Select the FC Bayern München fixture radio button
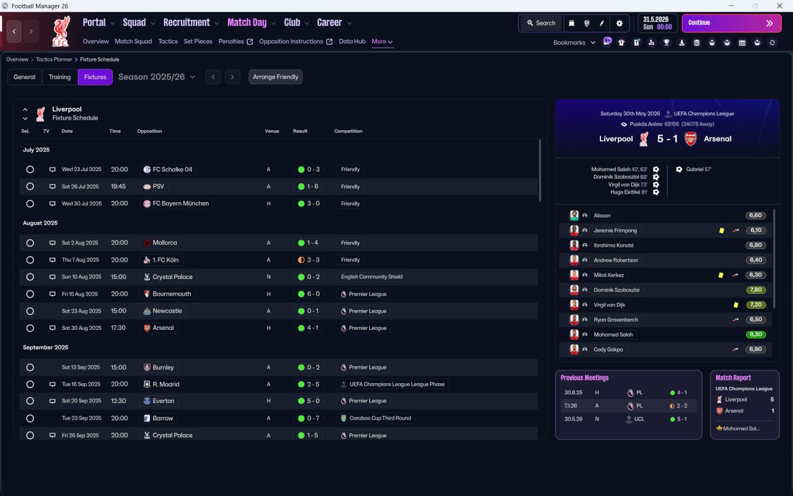Viewport: 793px width, 496px height. pyautogui.click(x=30, y=203)
